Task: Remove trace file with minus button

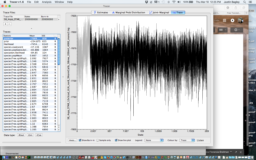Action: [x=9, y=24]
